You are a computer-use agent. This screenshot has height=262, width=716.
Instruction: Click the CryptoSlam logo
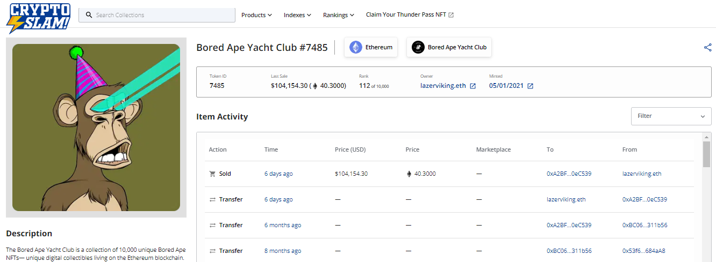(38, 17)
